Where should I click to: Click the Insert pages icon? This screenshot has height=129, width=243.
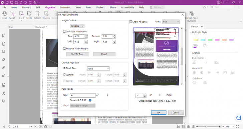click(x=21, y=14)
